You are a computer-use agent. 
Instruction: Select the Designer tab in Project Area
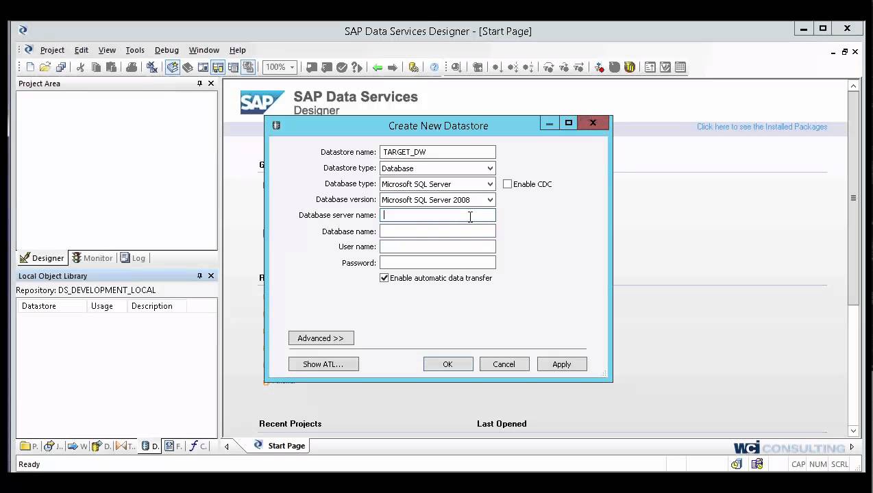[42, 258]
